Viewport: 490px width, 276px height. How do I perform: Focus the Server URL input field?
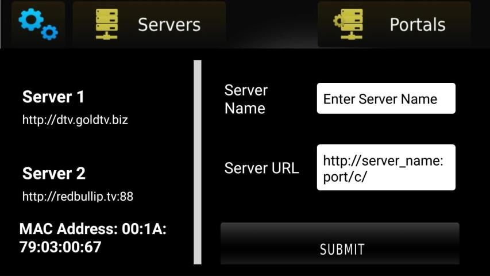(386, 167)
